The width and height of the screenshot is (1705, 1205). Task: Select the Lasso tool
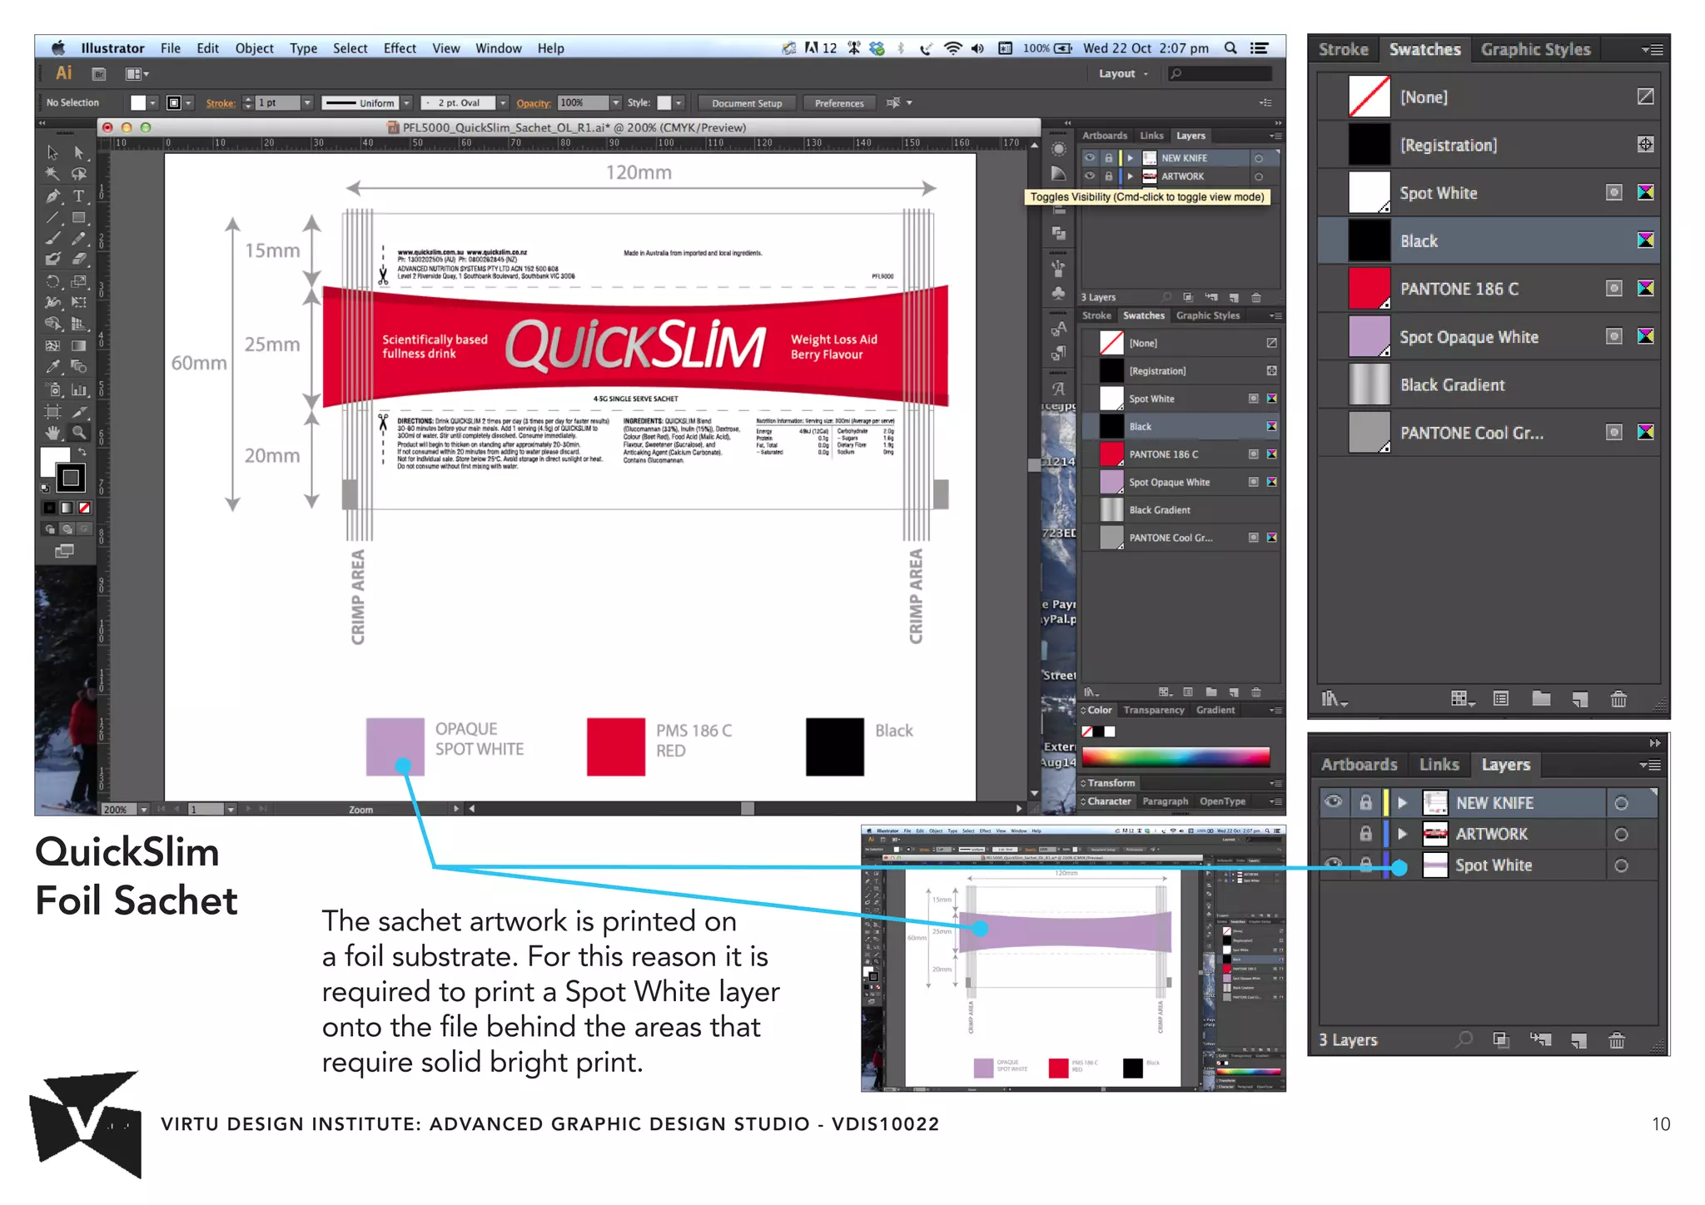click(79, 174)
